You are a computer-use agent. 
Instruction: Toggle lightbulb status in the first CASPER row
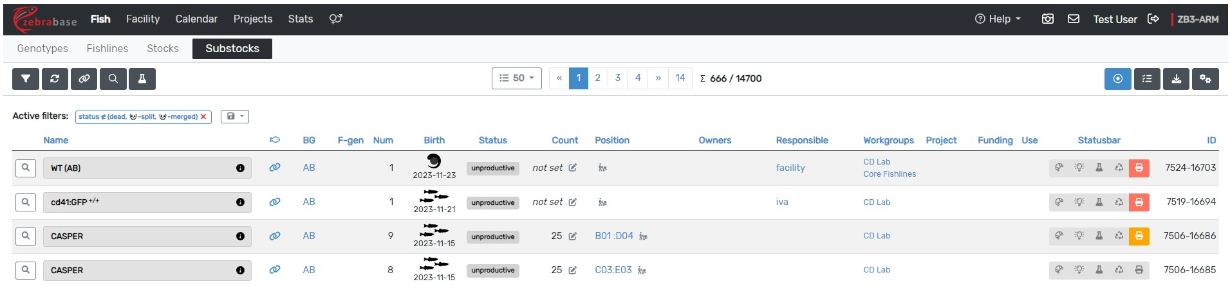(x=1079, y=236)
